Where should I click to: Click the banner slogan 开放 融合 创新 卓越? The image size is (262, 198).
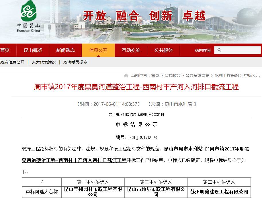(x=144, y=16)
